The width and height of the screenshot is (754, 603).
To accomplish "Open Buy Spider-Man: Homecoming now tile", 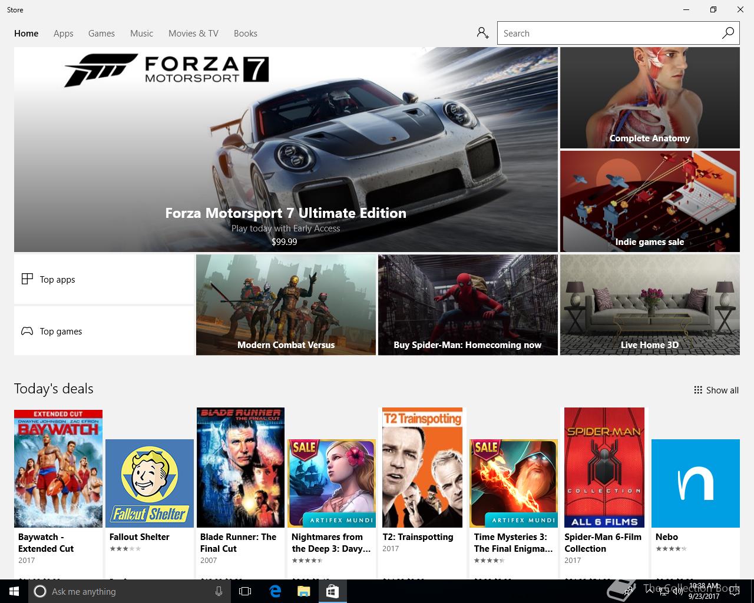I will tap(468, 305).
